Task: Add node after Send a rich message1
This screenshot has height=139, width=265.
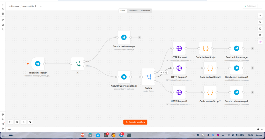Action: [x=252, y=68]
